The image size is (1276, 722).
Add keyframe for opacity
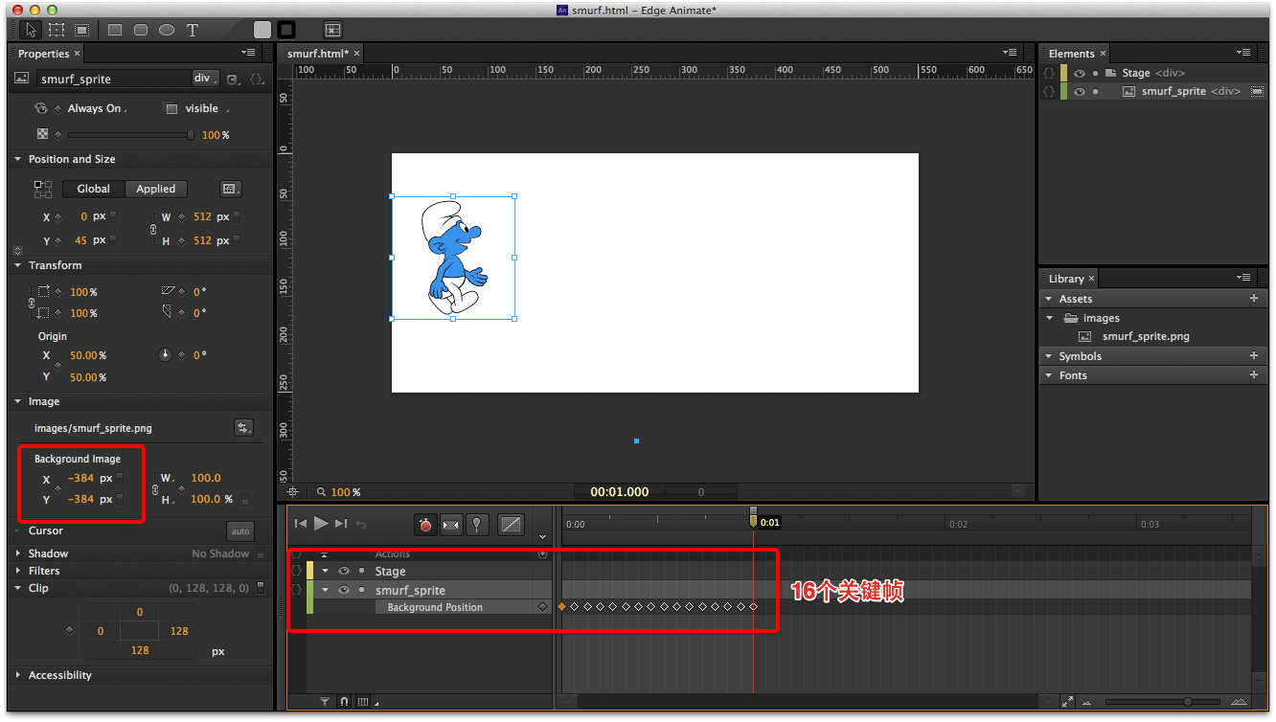pyautogui.click(x=57, y=135)
